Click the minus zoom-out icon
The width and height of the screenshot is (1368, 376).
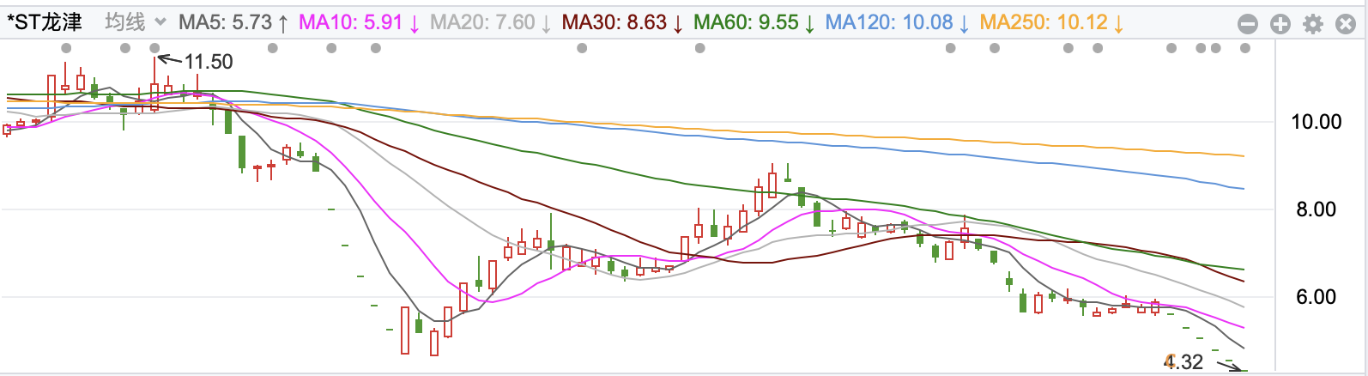1248,24
